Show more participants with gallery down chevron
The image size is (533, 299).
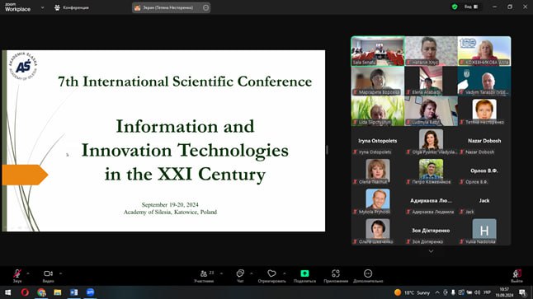[431, 251]
